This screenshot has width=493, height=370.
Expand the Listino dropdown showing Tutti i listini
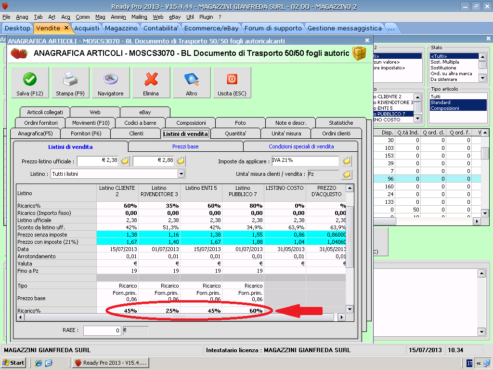[181, 174]
